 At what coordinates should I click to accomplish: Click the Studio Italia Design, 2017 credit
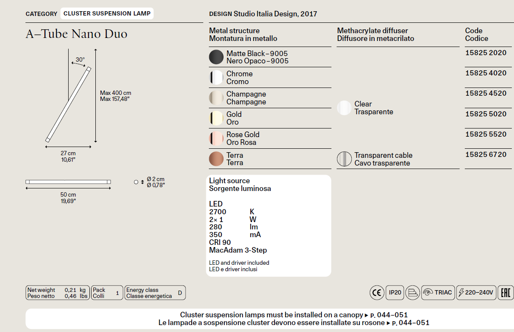click(275, 14)
